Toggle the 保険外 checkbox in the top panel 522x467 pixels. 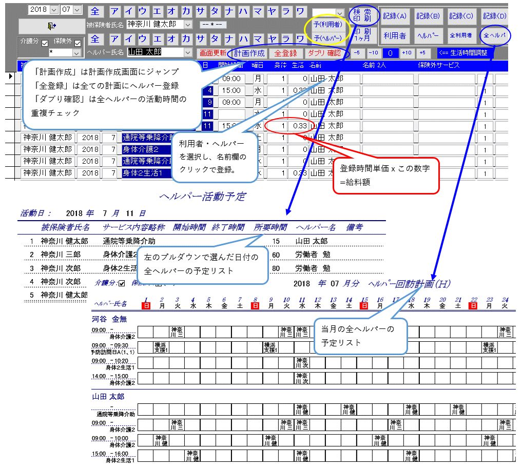tap(78, 43)
